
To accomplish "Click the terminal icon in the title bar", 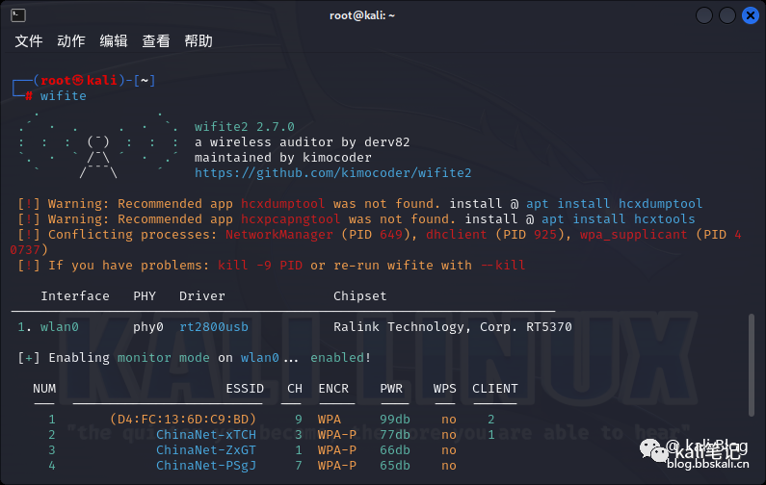I will 18,15.
